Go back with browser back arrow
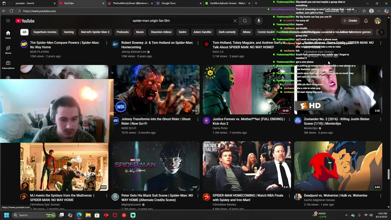The image size is (391, 220). pyautogui.click(x=4, y=11)
